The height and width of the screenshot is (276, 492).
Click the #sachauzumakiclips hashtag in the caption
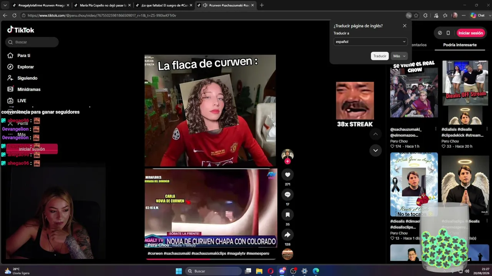coord(208,253)
